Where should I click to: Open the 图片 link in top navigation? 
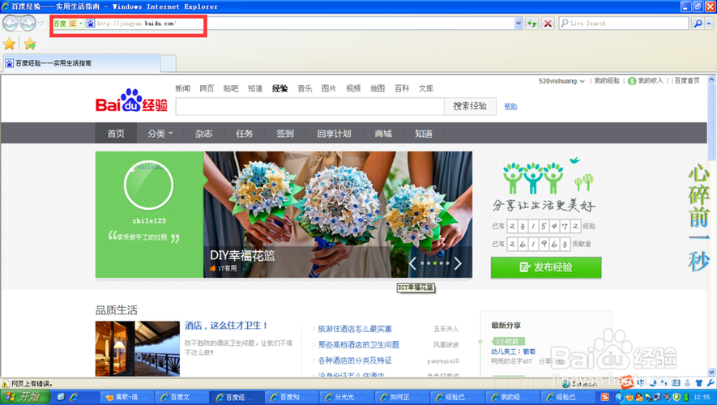(x=329, y=88)
